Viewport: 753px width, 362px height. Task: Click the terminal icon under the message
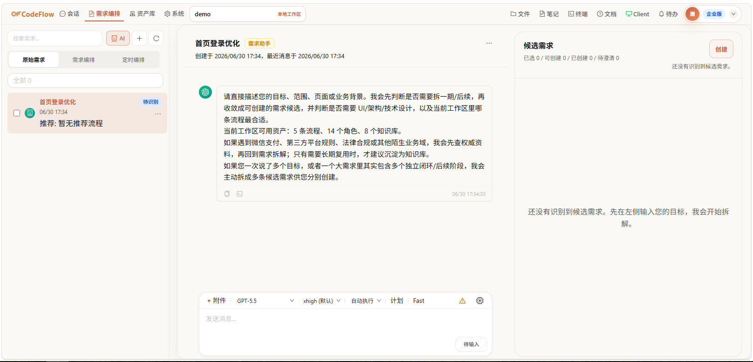click(239, 194)
